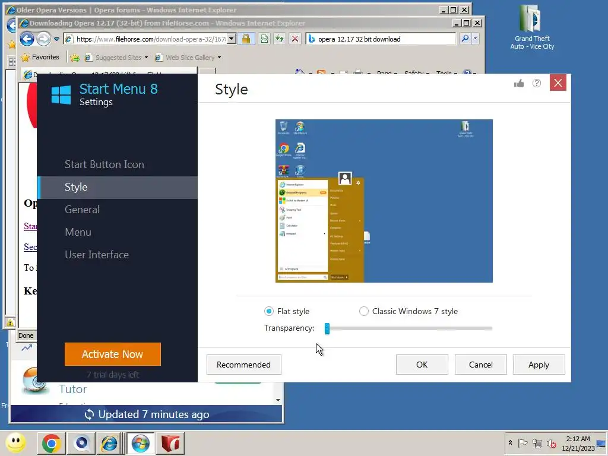Viewport: 608px width, 456px height.
Task: Click the yellow warning icon in back IE window
Action: coord(10,322)
